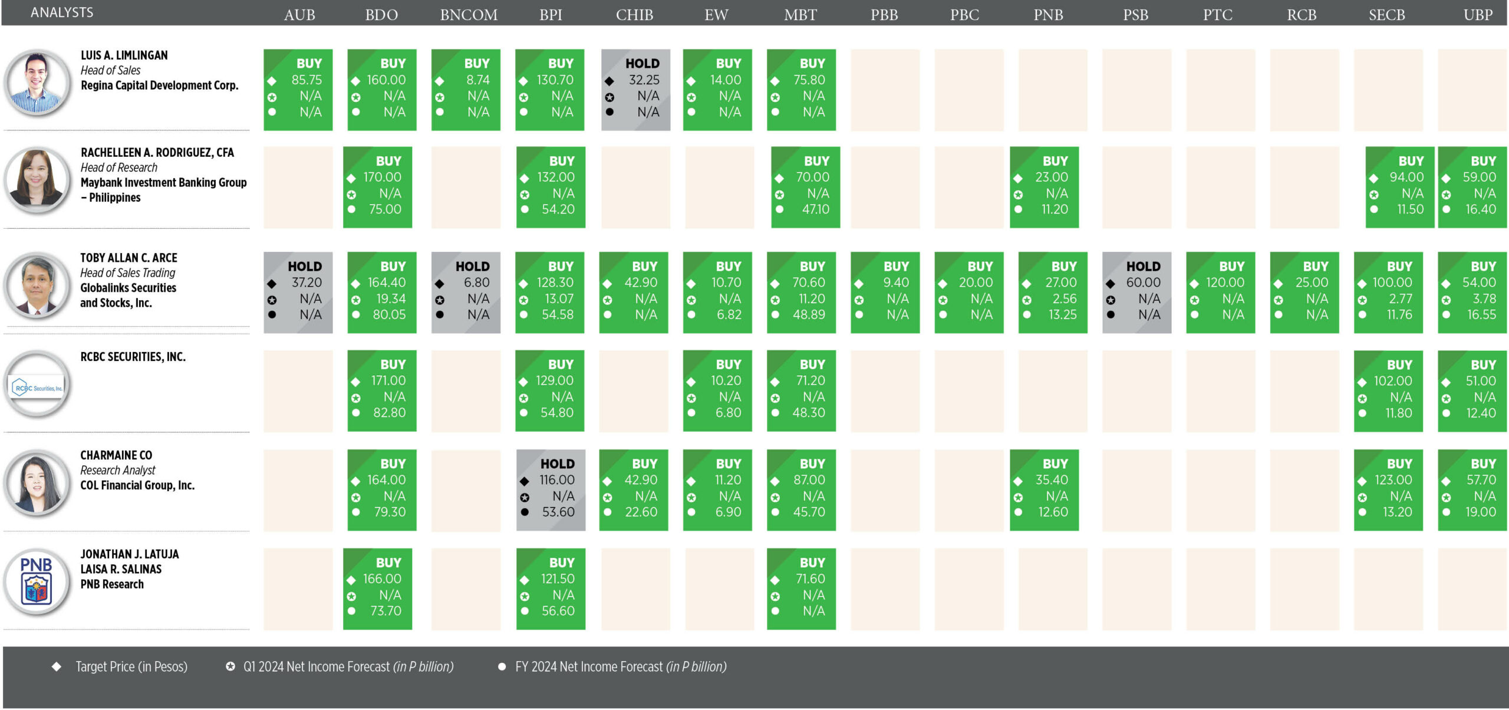Image resolution: width=1509 pixels, height=710 pixels.
Task: Select the EW column header
Action: (716, 15)
